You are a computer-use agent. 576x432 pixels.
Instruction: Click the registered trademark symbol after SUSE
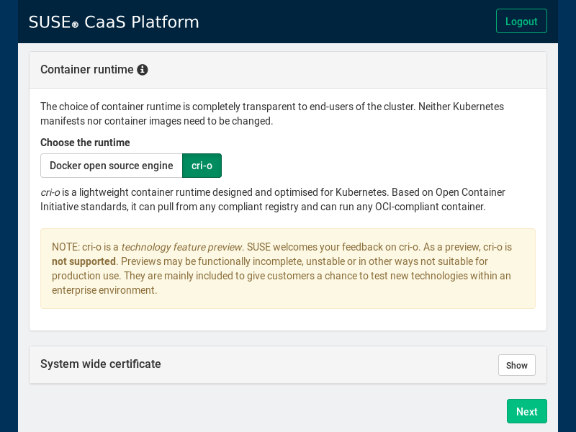click(x=75, y=25)
